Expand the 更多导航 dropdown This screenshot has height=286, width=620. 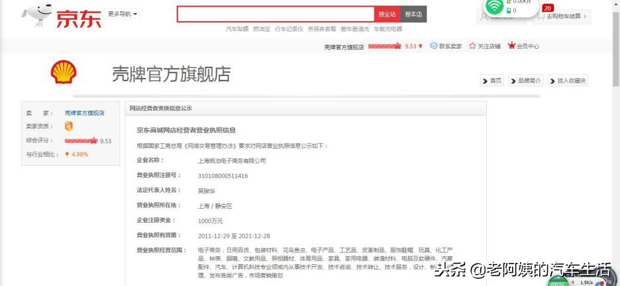(122, 15)
